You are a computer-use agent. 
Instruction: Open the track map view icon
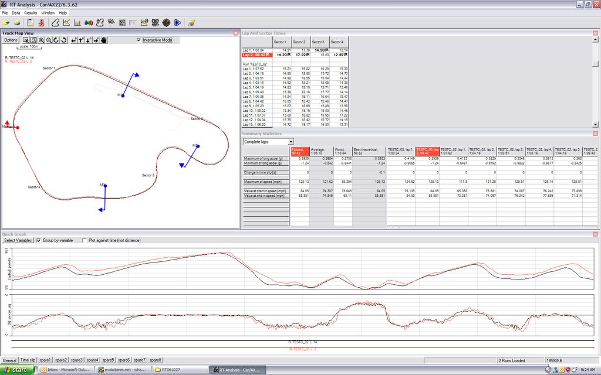55,23
